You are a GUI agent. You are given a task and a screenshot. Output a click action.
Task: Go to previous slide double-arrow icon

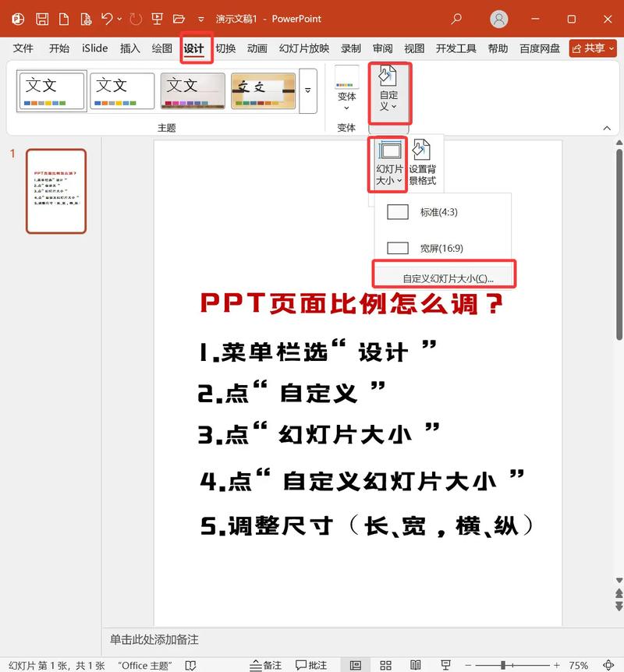(619, 593)
